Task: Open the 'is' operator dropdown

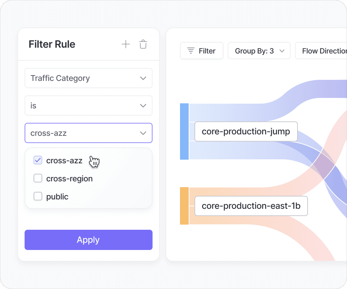Action: tap(89, 106)
